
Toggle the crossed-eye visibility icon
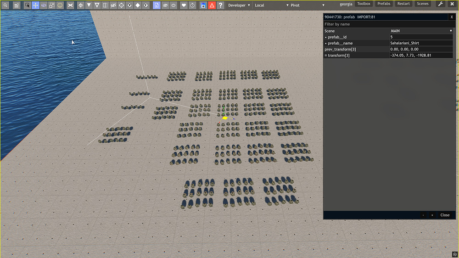(165, 5)
